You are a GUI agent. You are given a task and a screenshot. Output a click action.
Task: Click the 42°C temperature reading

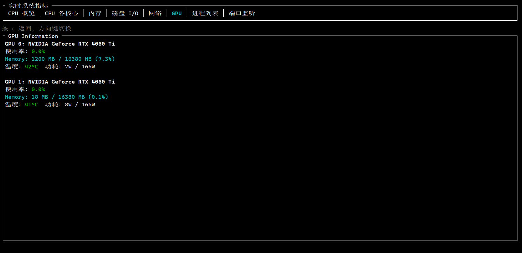32,67
